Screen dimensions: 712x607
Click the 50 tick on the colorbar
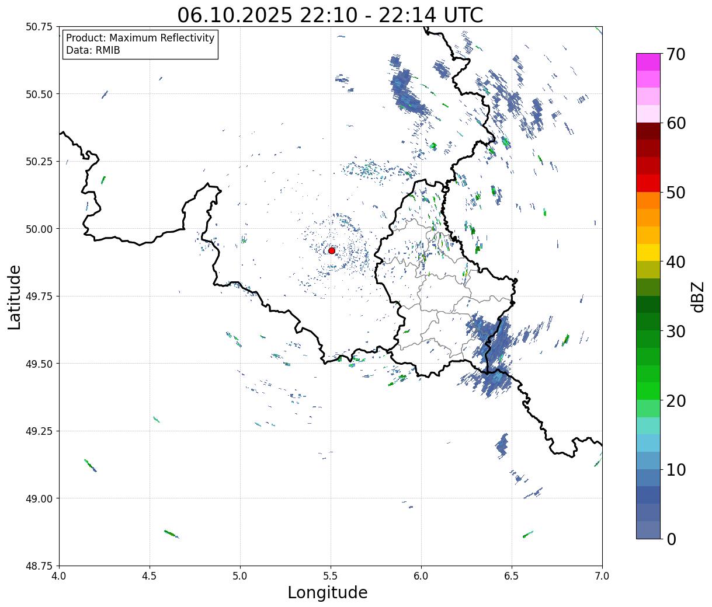tap(675, 192)
